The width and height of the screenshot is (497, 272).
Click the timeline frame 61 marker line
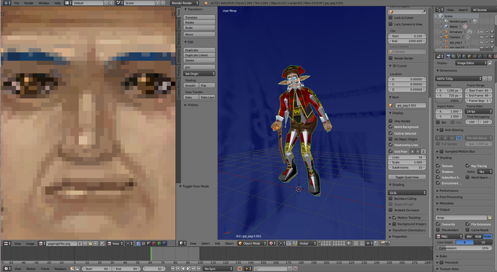coord(151,254)
